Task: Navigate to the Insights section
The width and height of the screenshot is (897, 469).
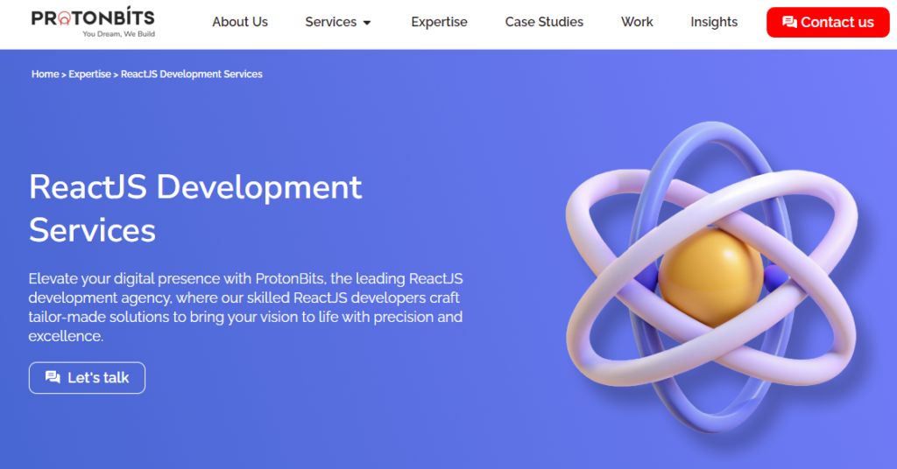Action: tap(714, 22)
